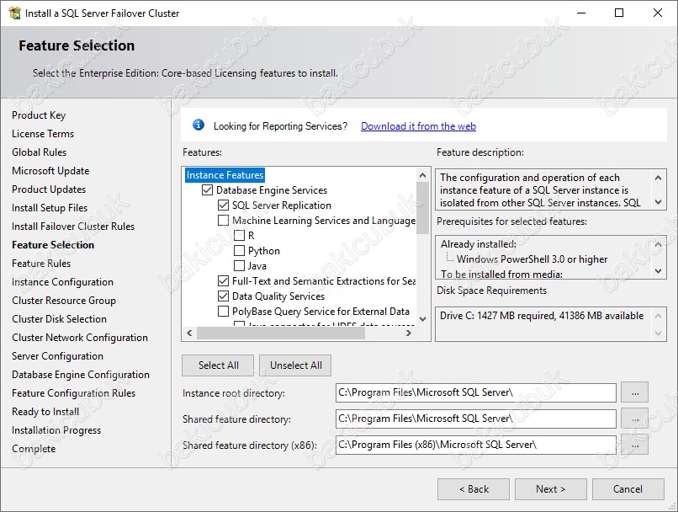Image resolution: width=678 pixels, height=512 pixels.
Task: Toggle Full-Text and Semantic Extractions checkbox
Action: point(223,281)
